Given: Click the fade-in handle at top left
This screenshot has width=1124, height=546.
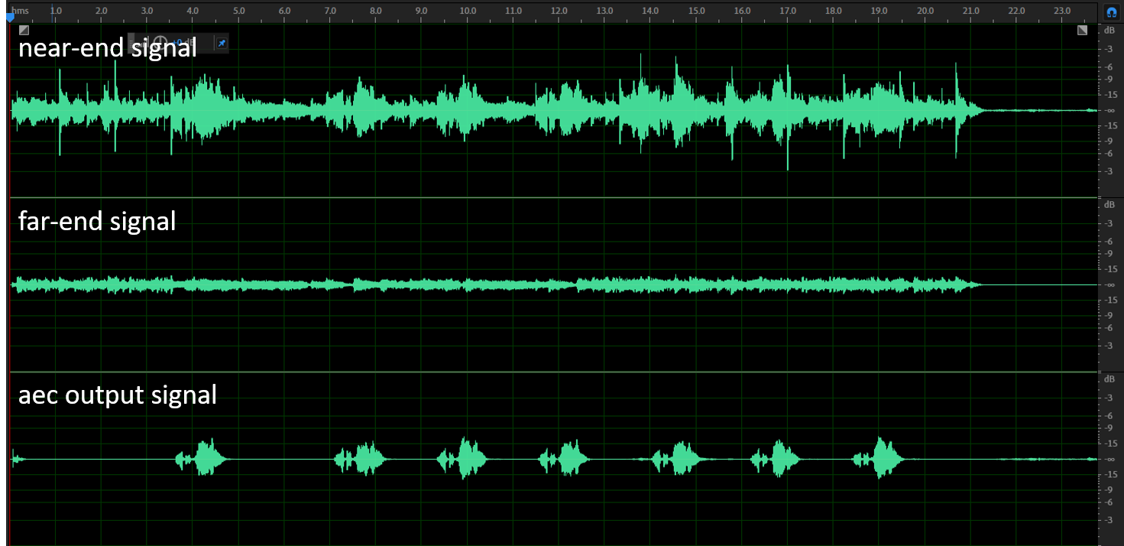Looking at the screenshot, I should click(24, 31).
